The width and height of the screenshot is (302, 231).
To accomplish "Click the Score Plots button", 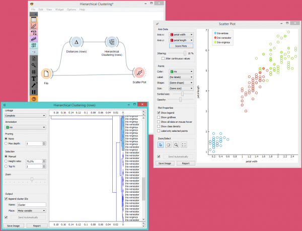I will (182, 45).
